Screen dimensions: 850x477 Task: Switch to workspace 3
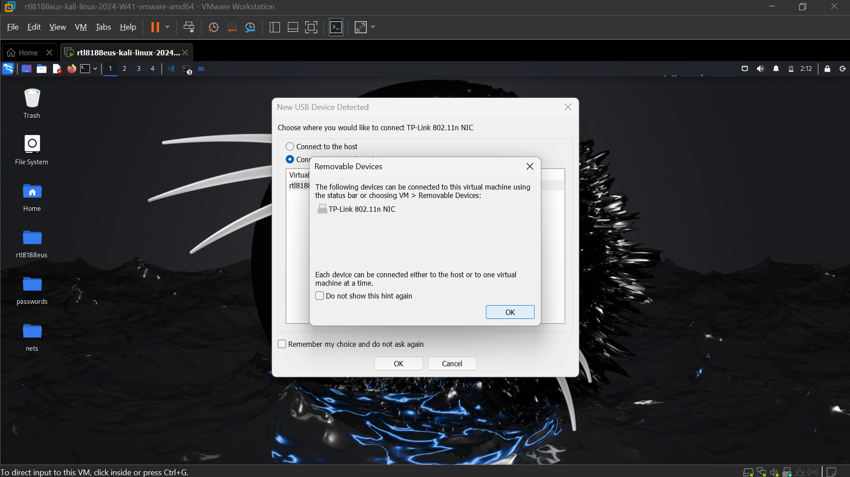pyautogui.click(x=139, y=69)
